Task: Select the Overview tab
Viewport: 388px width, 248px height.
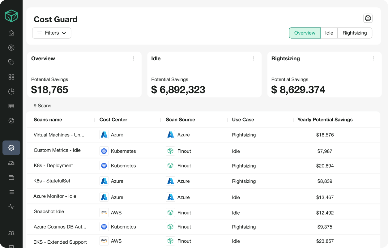Action: 305,33
